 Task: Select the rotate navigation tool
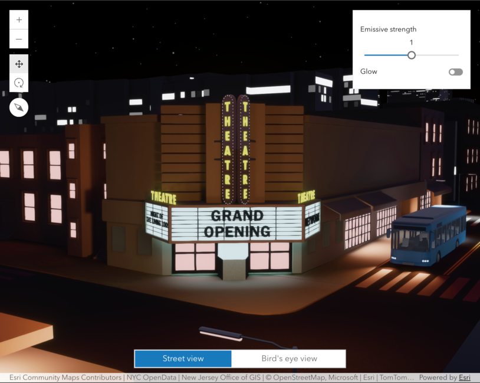[x=19, y=83]
